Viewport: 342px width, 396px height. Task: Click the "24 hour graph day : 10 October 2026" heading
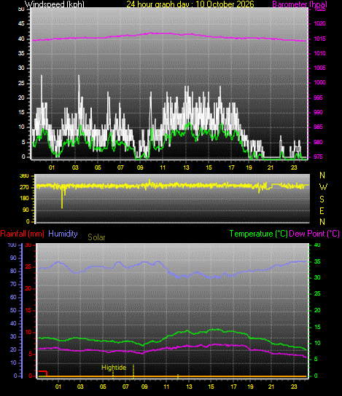click(x=190, y=4)
